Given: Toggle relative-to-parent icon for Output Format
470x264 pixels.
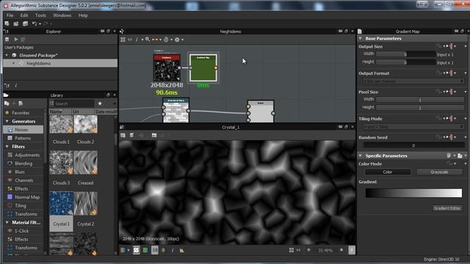Looking at the screenshot, I should click(451, 73).
